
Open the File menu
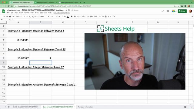tap(8, 13)
